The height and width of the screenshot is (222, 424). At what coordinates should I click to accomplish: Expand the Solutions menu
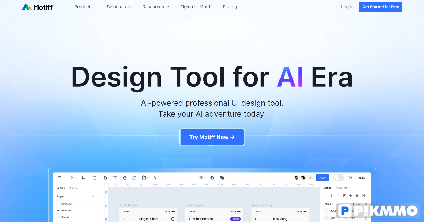point(119,7)
